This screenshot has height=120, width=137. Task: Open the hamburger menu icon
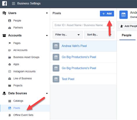point(14,3)
